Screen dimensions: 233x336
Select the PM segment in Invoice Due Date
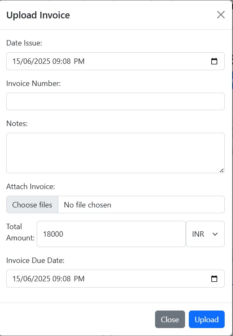point(79,278)
